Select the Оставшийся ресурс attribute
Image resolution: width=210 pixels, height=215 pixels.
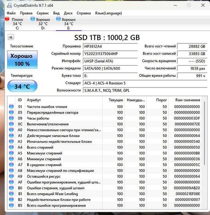point(44,176)
